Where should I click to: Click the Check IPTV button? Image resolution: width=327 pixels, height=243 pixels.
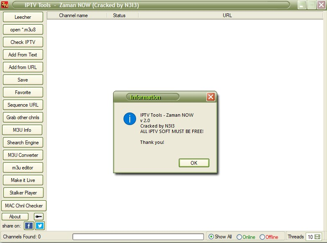tap(23, 42)
